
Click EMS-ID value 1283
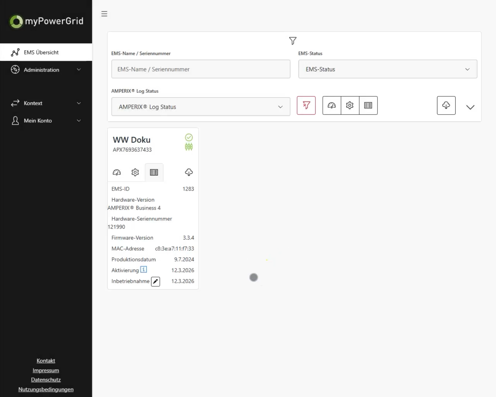[x=188, y=189]
